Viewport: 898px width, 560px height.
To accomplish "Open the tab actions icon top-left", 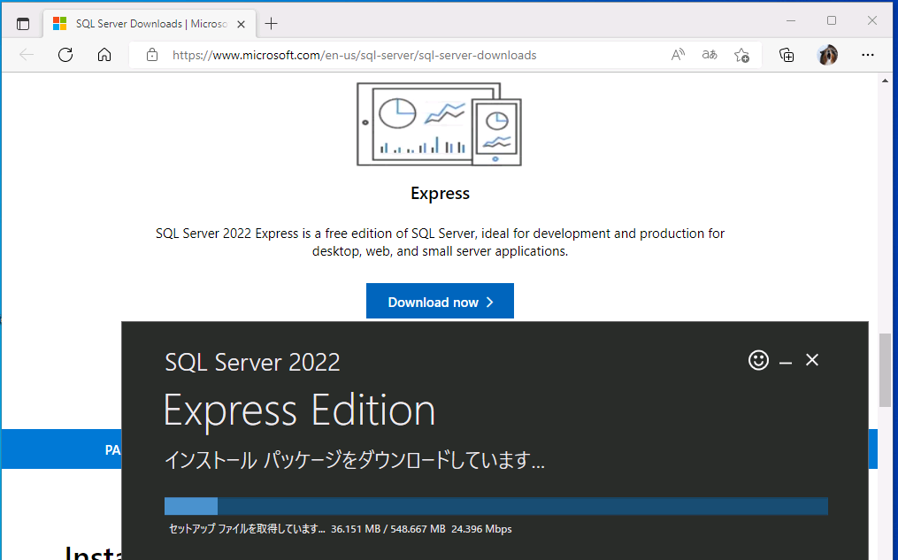I will (x=23, y=24).
